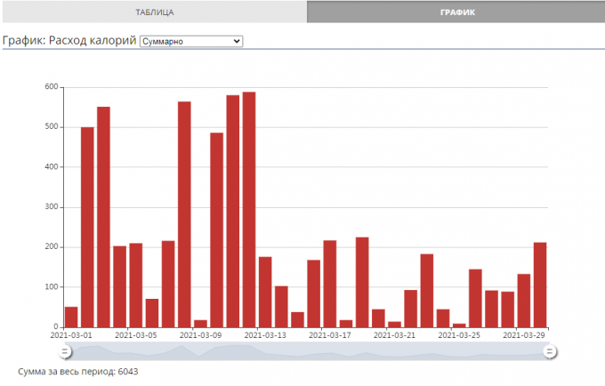This screenshot has height=386, width=605.
Task: Click the 100 y-axis label
Action: (x=52, y=287)
